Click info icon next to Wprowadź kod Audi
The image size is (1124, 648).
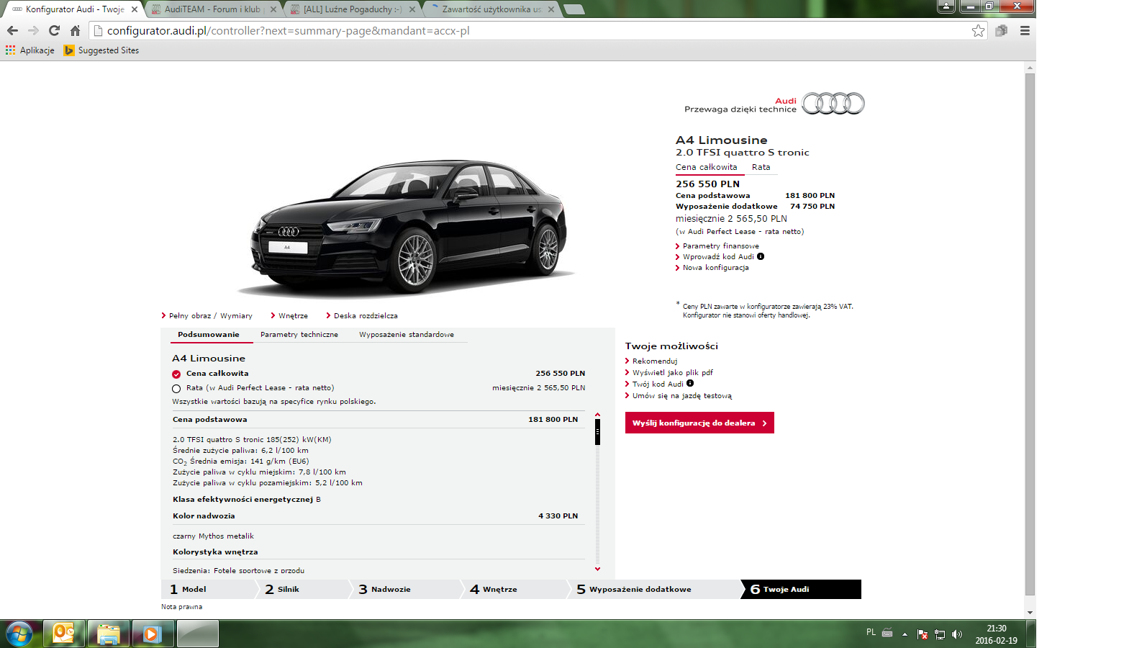pyautogui.click(x=761, y=256)
